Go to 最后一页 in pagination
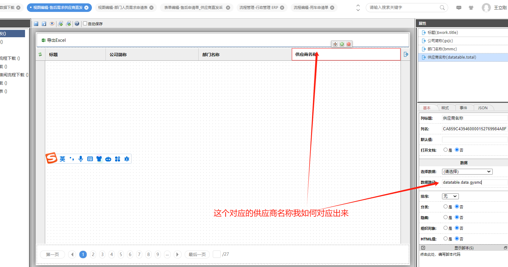Viewport: 508px width, 267px height. 197,254
